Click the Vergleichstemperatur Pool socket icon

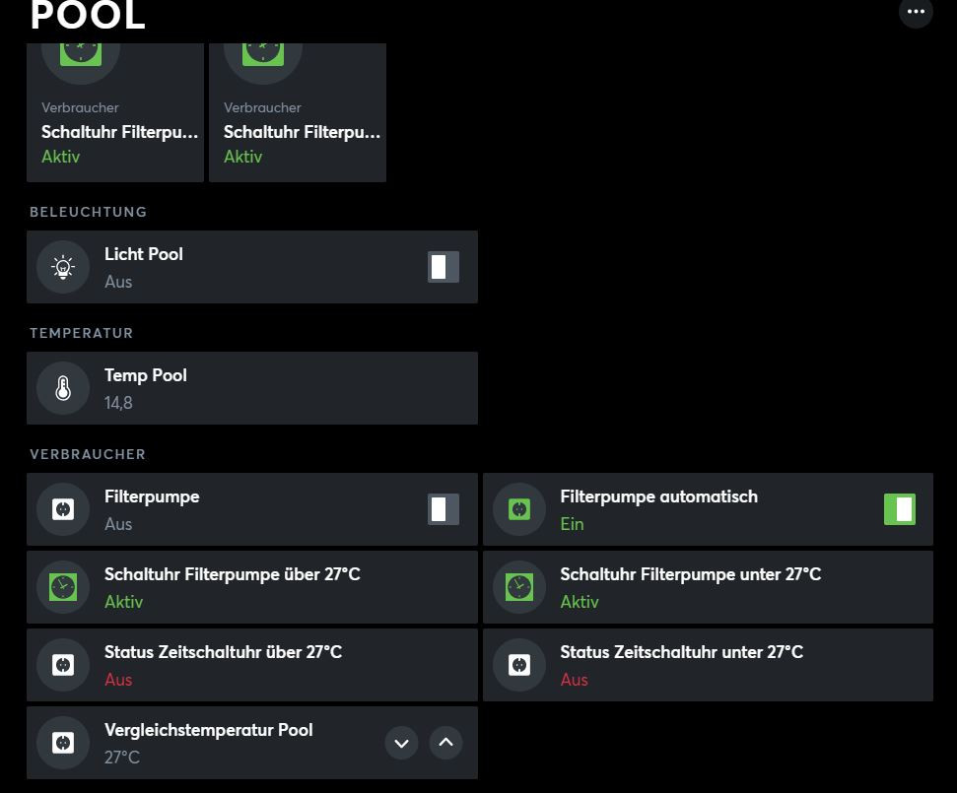point(63,743)
